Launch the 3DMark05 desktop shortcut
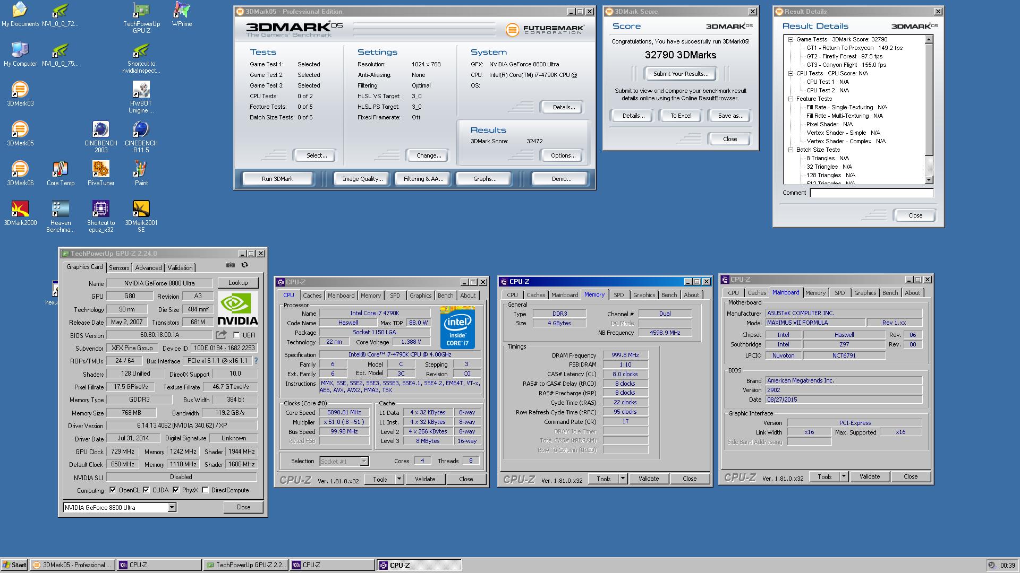Image resolution: width=1020 pixels, height=573 pixels. tap(20, 134)
